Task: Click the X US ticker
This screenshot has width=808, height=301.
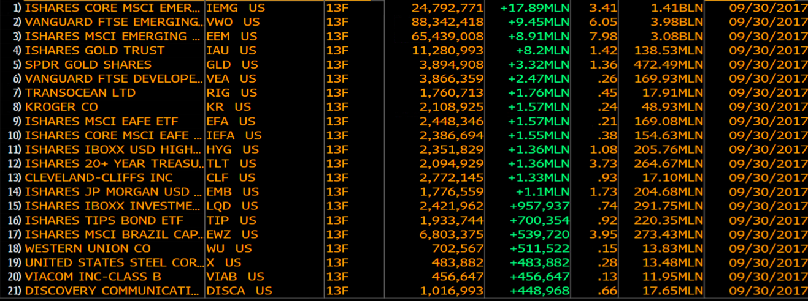Action: point(224,262)
